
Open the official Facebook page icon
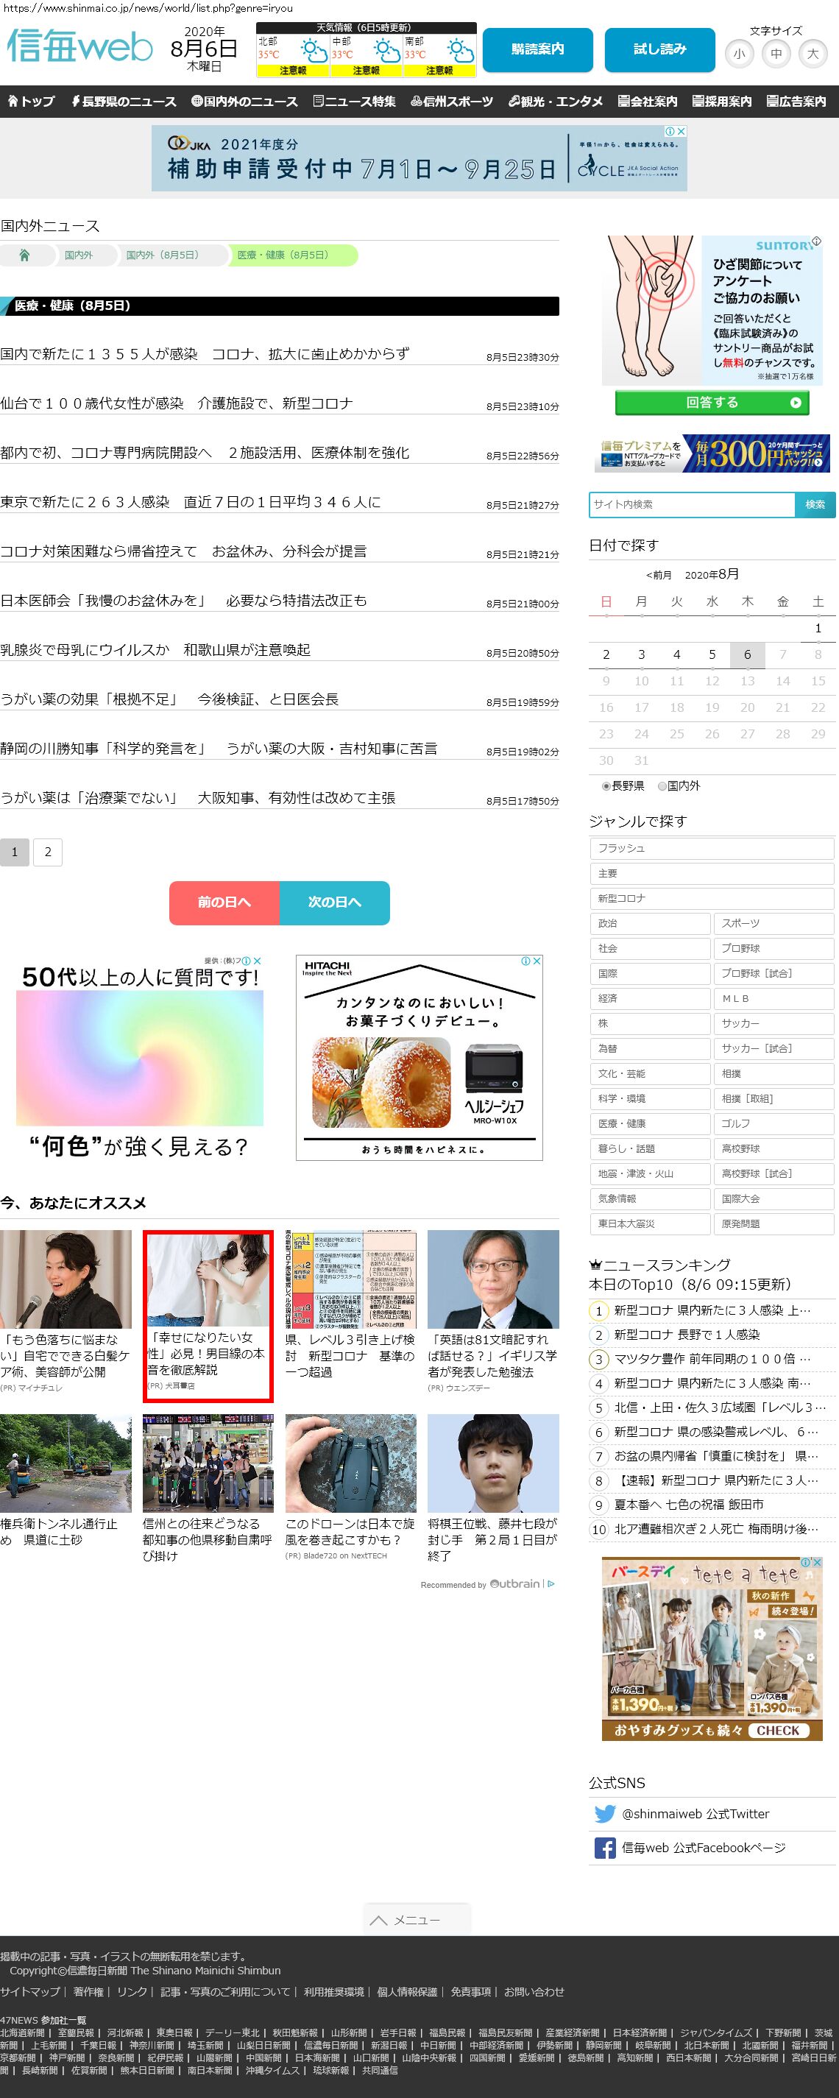(604, 1848)
